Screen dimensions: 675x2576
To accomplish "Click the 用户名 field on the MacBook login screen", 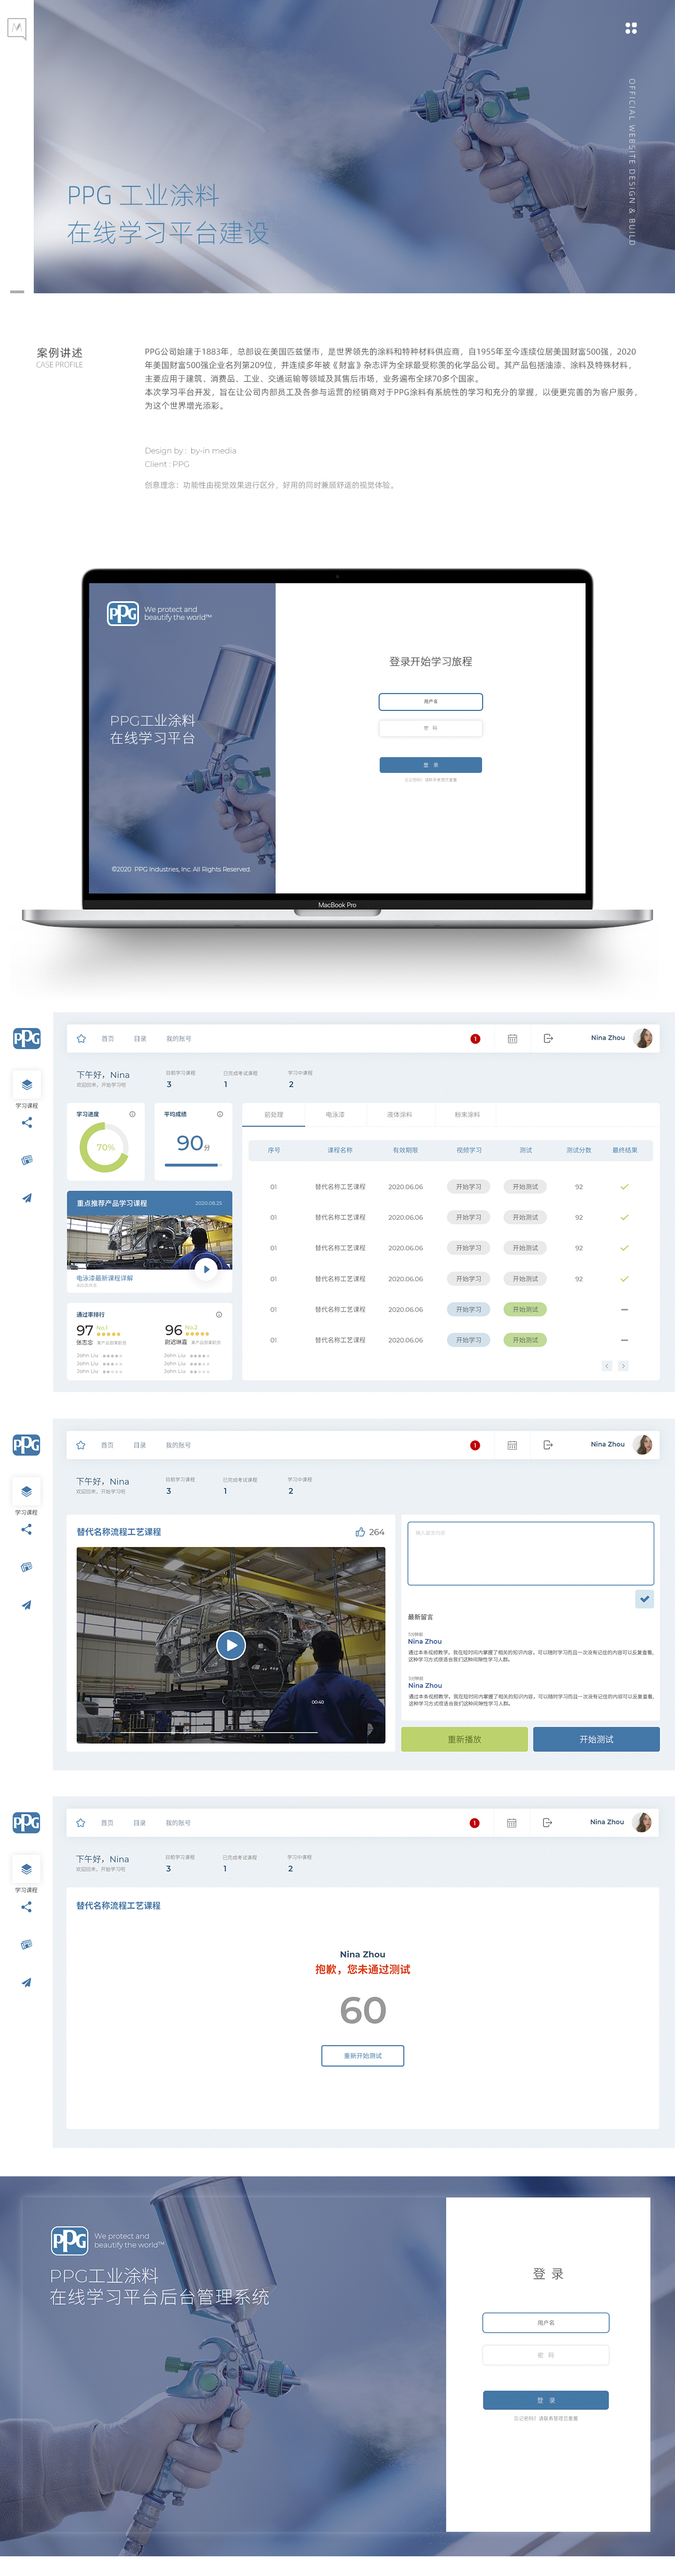I will [430, 701].
